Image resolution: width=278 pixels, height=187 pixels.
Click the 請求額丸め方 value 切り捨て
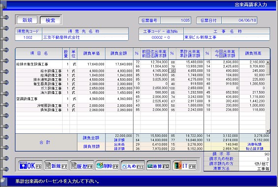click(x=254, y=164)
